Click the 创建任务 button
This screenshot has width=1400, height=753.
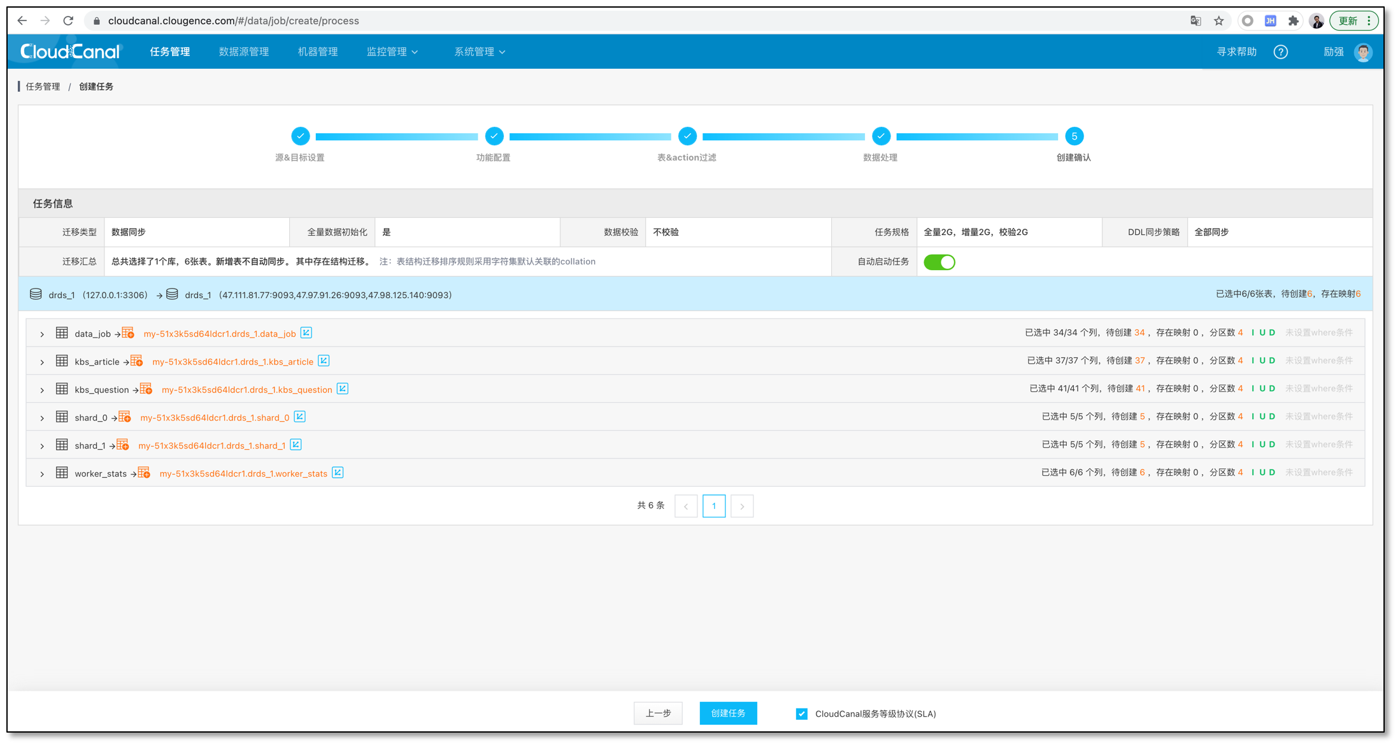click(x=728, y=714)
